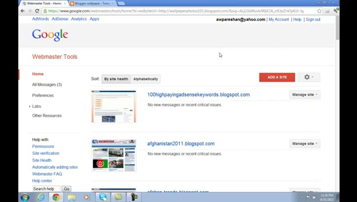Go forward with the browser forward arrow
This screenshot has width=357, height=202.
pos(30,11)
